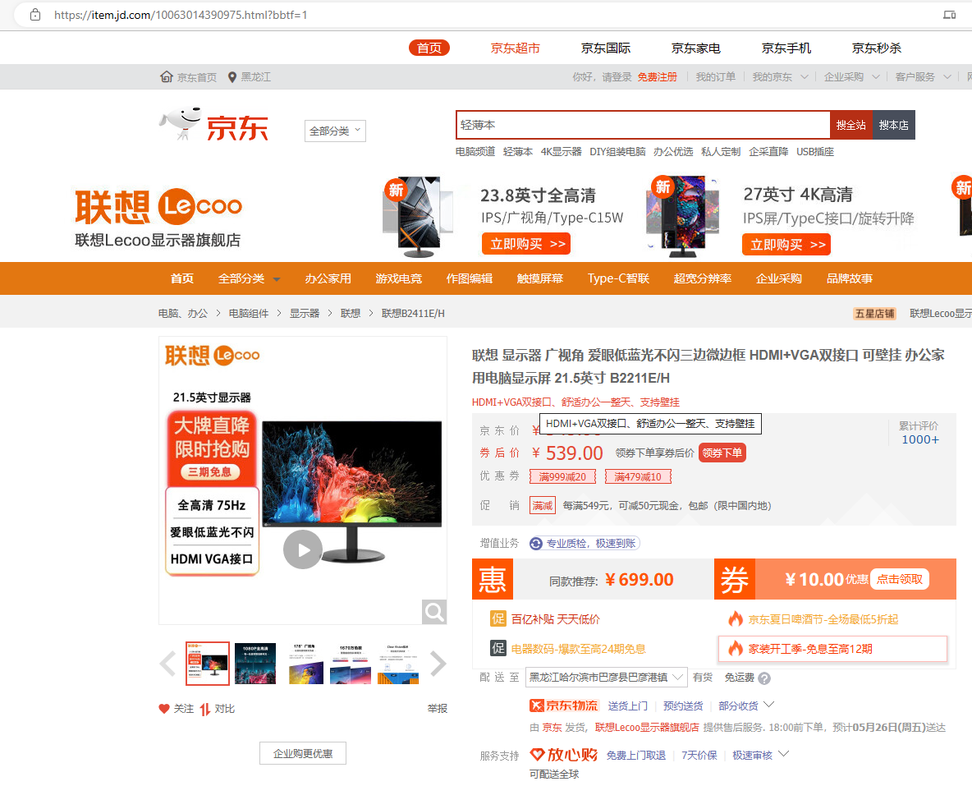Play the product video
The width and height of the screenshot is (972, 786).
click(302, 549)
